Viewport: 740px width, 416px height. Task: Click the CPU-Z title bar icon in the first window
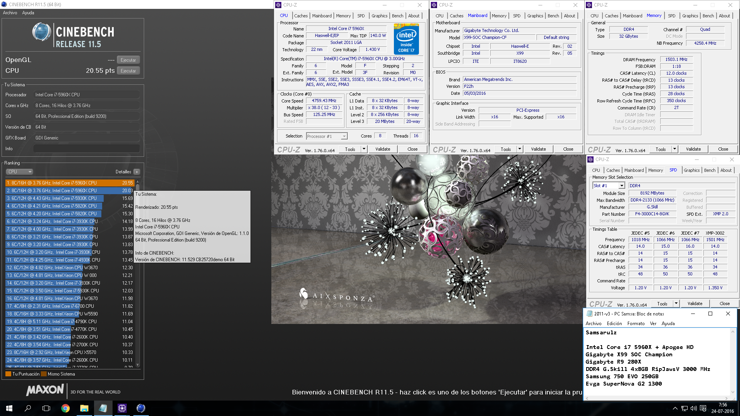tap(278, 5)
